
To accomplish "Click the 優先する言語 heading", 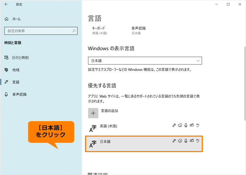I will (102, 86).
